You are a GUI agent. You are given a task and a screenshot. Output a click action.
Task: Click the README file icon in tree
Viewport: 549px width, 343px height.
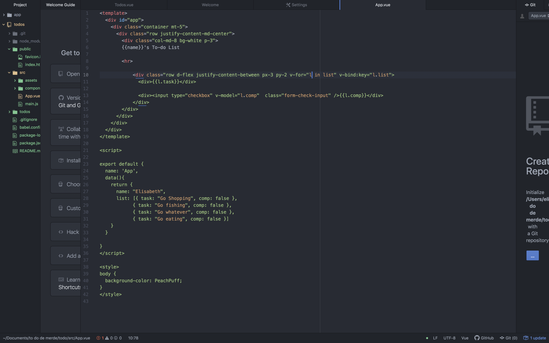[15, 151]
